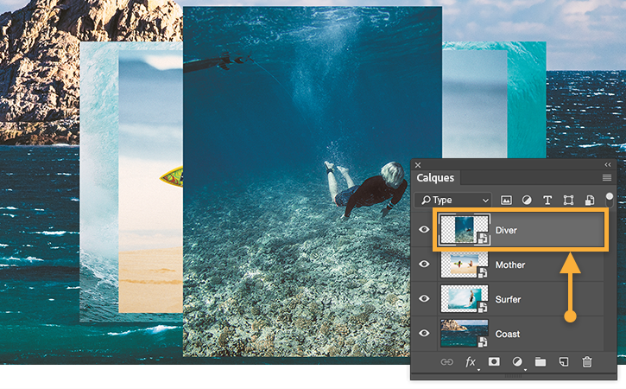This screenshot has width=626, height=389.
Task: Select the Diver layer thumbnail
Action: 464,229
